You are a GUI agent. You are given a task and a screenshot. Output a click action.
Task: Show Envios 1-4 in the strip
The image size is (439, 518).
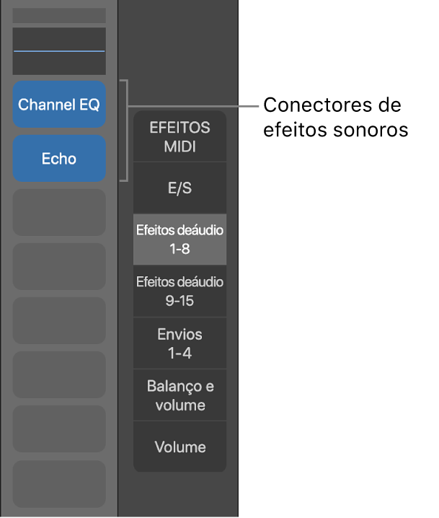point(179,343)
